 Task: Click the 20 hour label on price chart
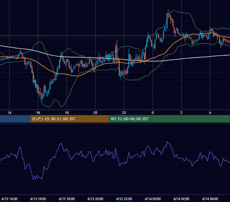[x=95, y=113]
